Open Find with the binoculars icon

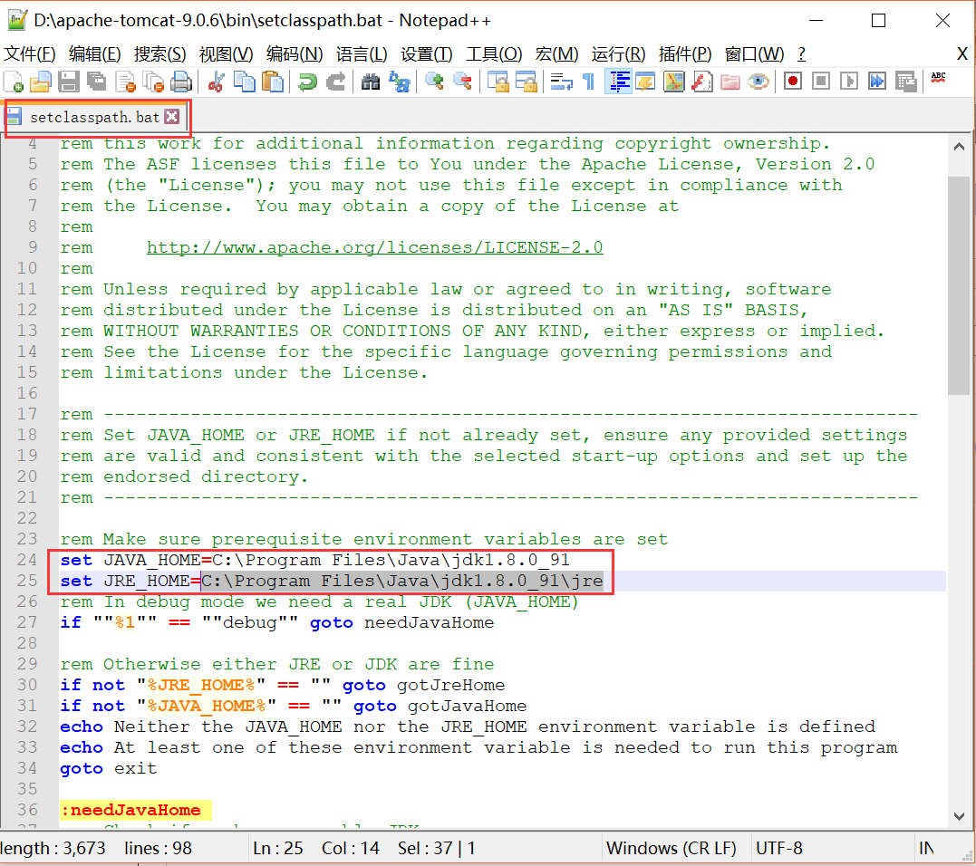point(371,82)
